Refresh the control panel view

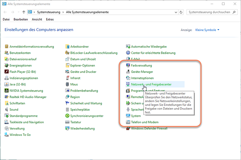click(x=181, y=12)
